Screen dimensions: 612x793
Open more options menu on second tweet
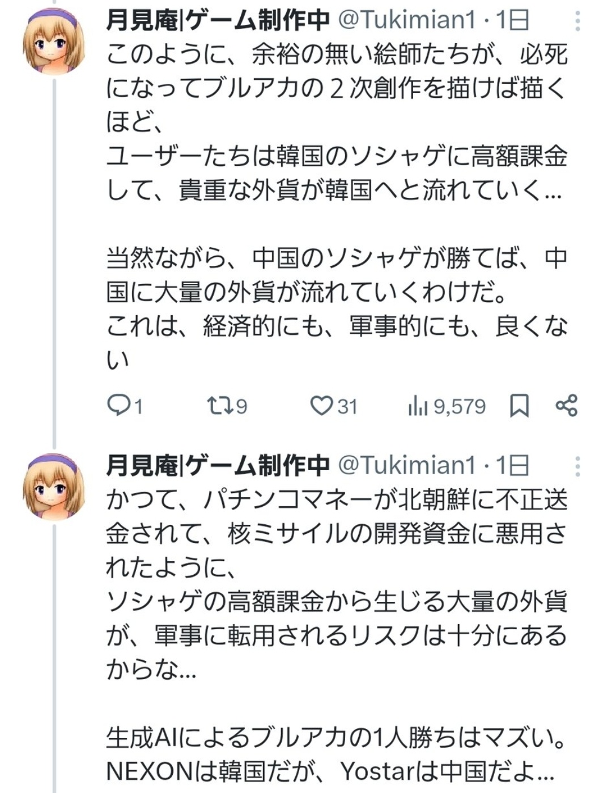577,467
